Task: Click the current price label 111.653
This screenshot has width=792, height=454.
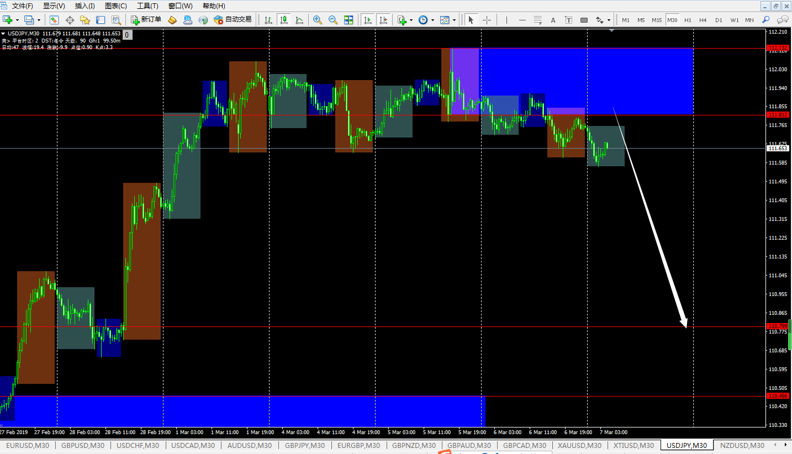Action: (x=778, y=149)
